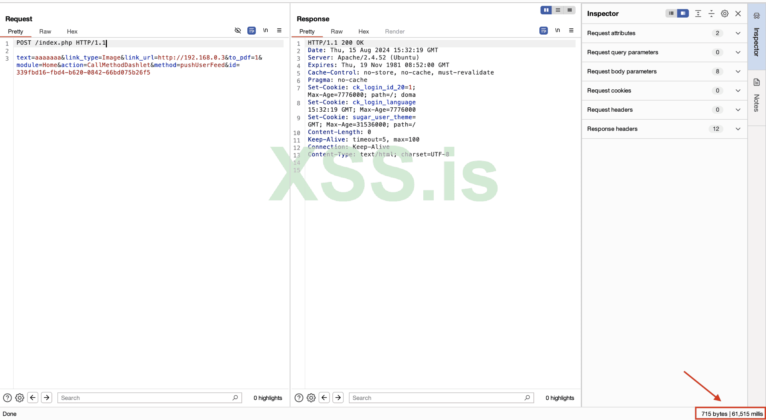This screenshot has width=766, height=420.
Task: Switch to side-by-side request/response layout
Action: [546, 10]
